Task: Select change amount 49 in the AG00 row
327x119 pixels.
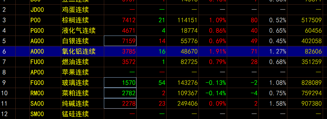Action: coord(254,41)
